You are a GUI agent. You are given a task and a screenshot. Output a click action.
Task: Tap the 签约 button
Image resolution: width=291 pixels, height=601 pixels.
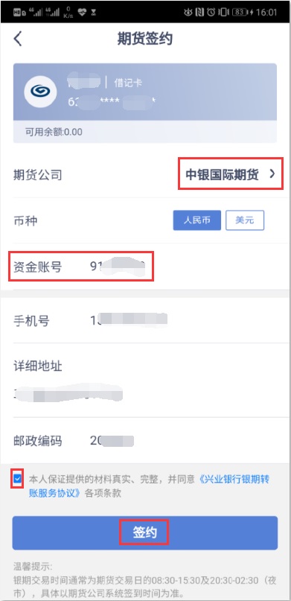[x=144, y=532]
